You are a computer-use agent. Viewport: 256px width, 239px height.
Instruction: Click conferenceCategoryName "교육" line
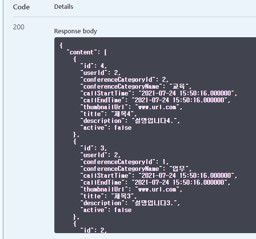point(136,86)
